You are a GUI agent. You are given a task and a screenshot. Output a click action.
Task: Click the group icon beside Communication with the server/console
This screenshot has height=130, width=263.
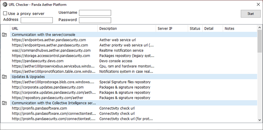point(4,35)
